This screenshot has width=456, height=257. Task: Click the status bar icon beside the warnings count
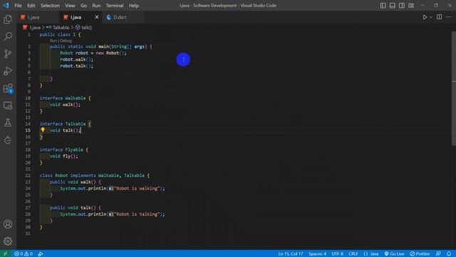pyautogui.click(x=41, y=253)
